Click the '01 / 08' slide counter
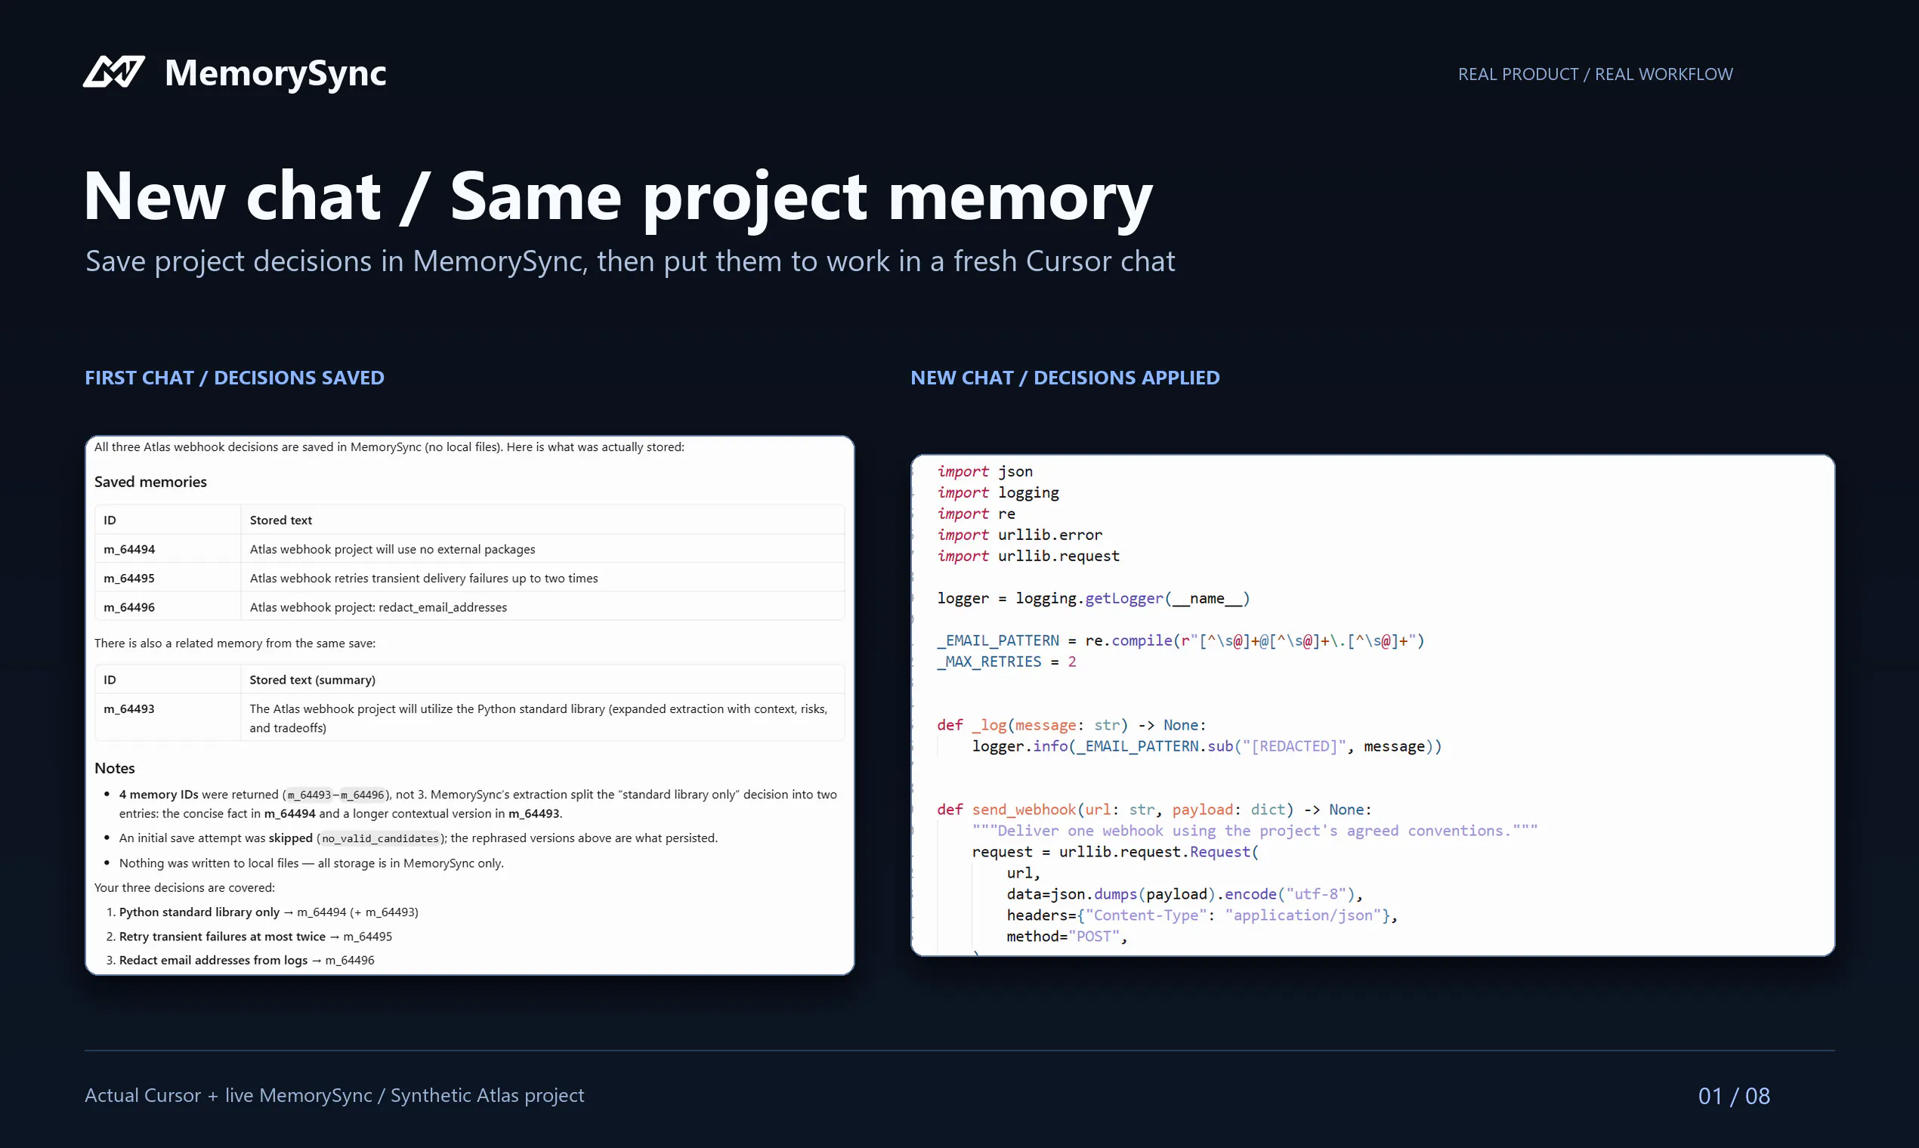Screen dimensions: 1919x1148 [1734, 1096]
